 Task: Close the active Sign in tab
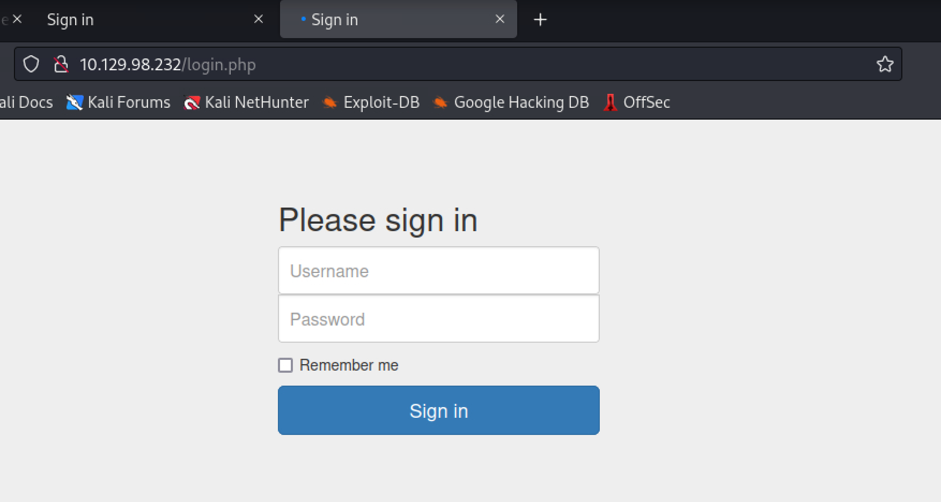click(x=500, y=19)
